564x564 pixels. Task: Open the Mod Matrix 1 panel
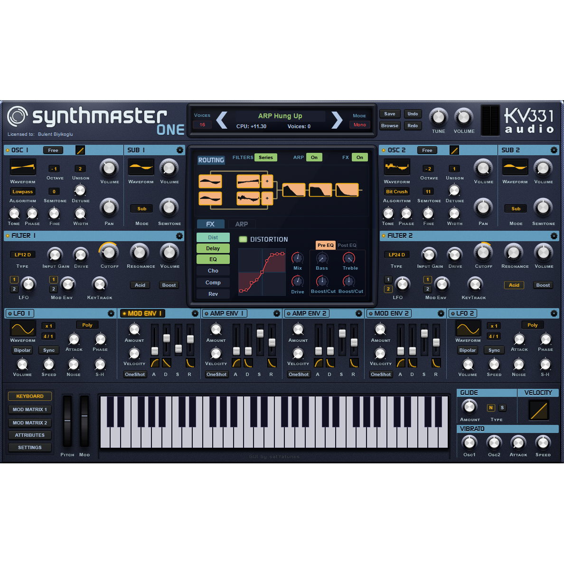pos(29,409)
